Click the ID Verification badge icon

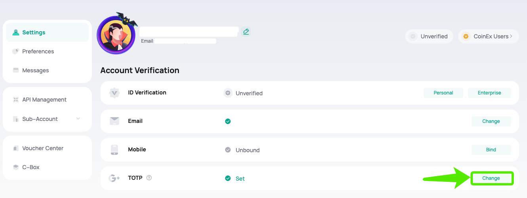[114, 93]
